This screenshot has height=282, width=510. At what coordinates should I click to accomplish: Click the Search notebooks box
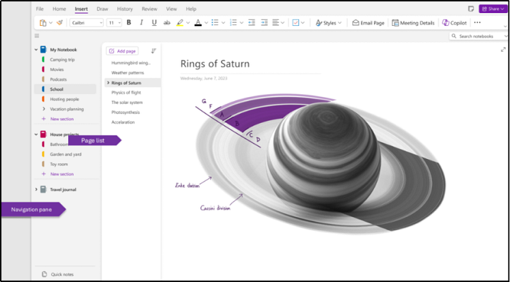479,36
